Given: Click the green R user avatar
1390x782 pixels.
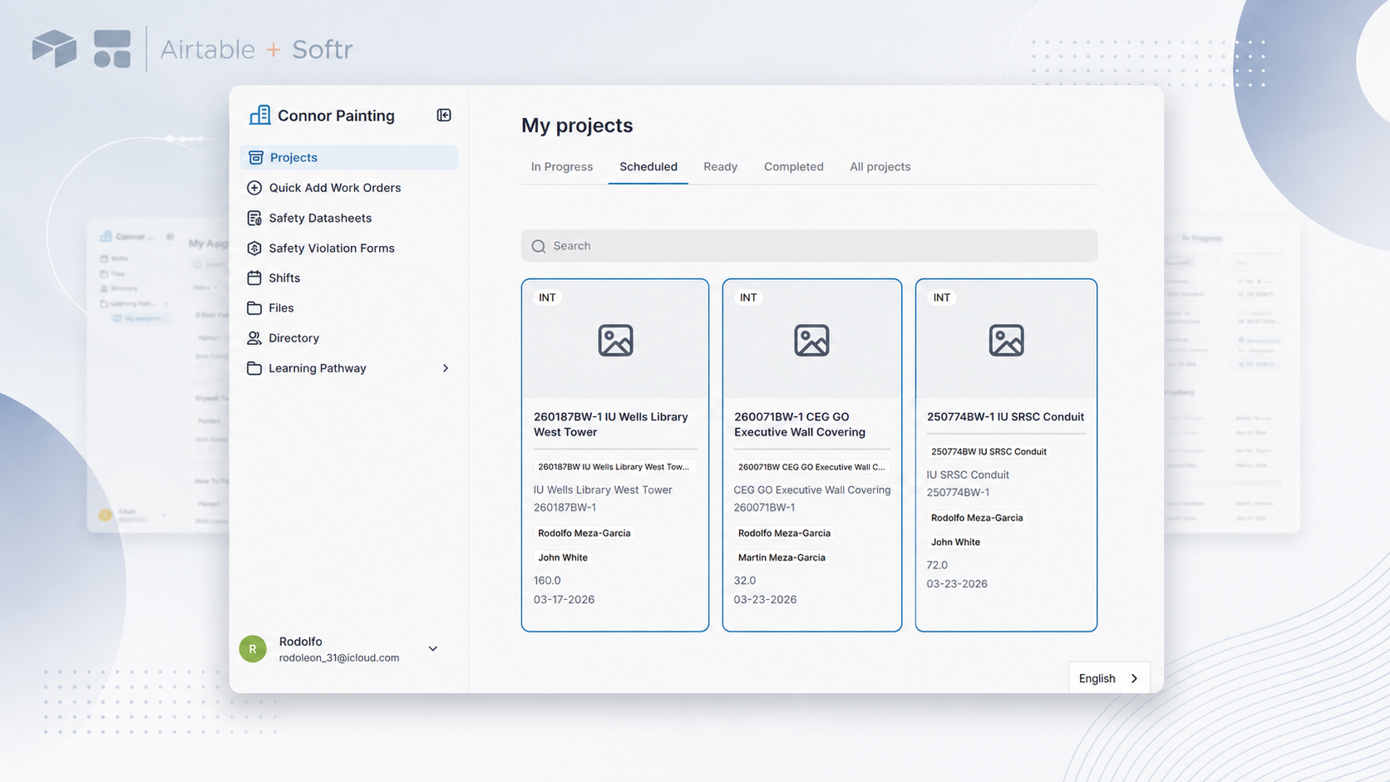Looking at the screenshot, I should click(x=253, y=649).
